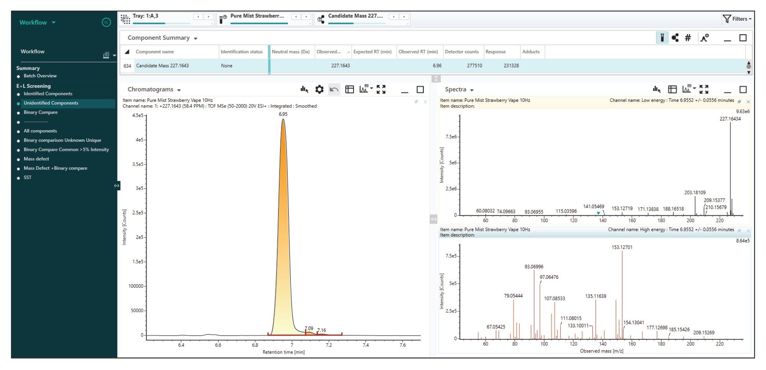Maximize the Chromatograms panel
Image resolution: width=766 pixels, height=370 pixels.
[x=420, y=89]
